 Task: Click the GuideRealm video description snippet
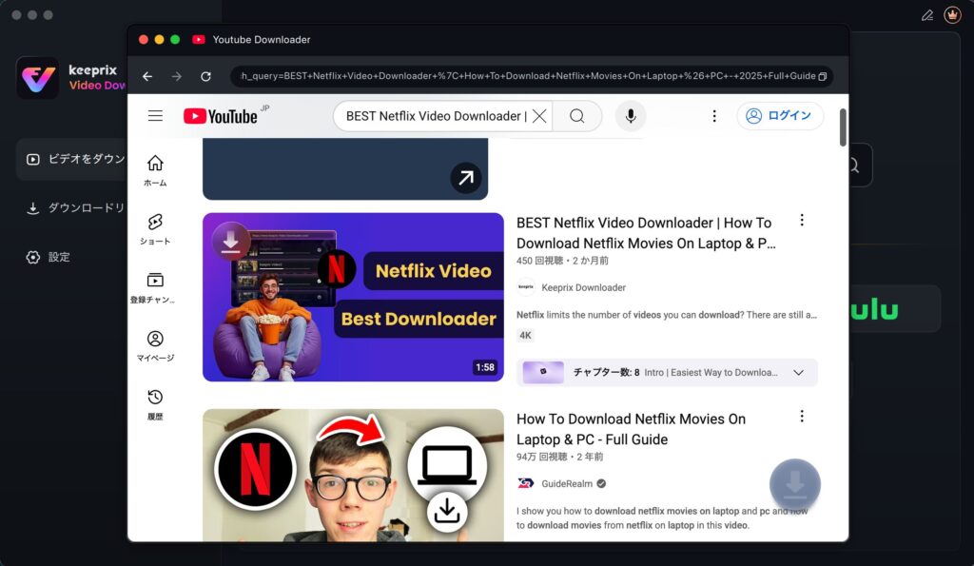662,518
